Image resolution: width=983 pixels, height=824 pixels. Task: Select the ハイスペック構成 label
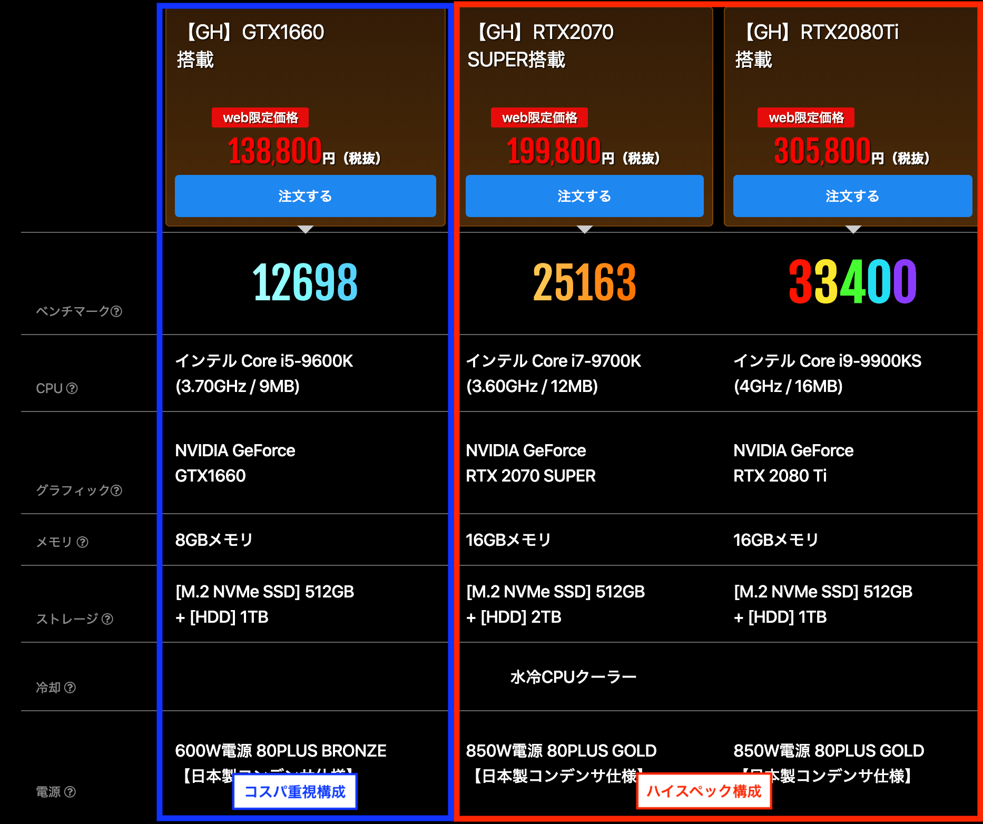(704, 791)
